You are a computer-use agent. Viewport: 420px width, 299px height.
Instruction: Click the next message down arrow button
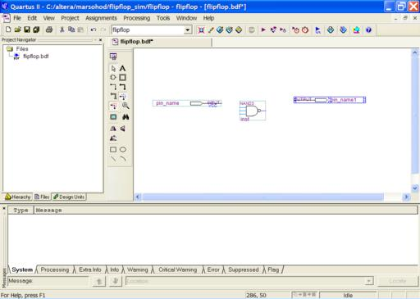coord(116,281)
